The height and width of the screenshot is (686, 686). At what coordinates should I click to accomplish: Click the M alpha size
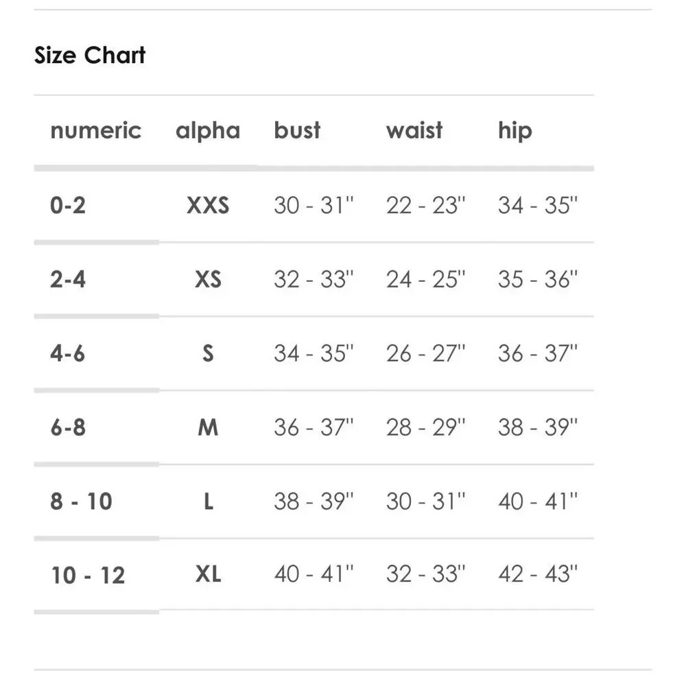click(208, 427)
